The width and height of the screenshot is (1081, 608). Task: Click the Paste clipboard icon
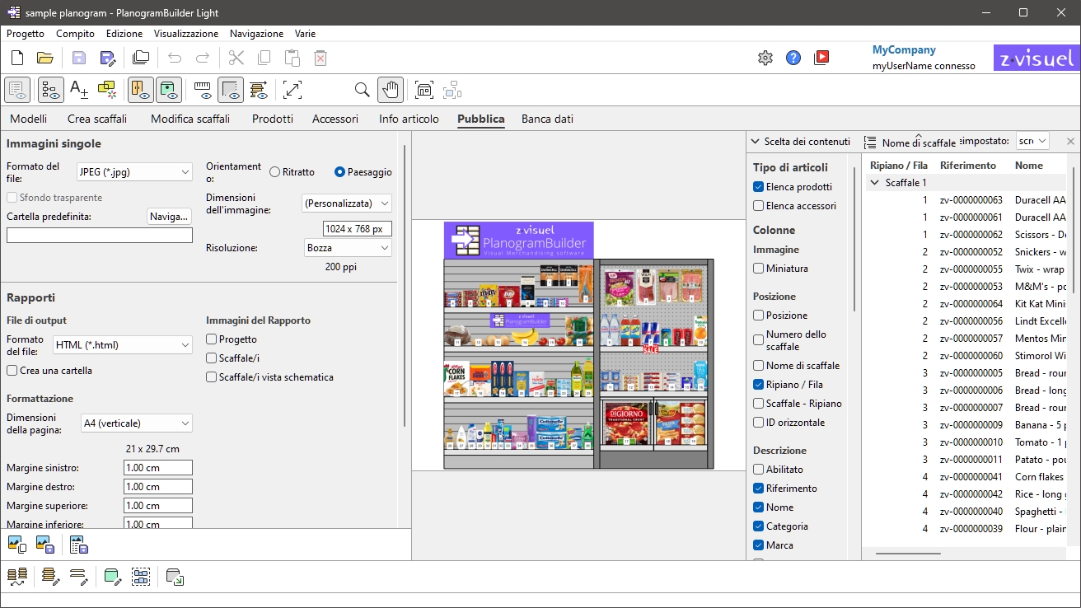(x=292, y=58)
